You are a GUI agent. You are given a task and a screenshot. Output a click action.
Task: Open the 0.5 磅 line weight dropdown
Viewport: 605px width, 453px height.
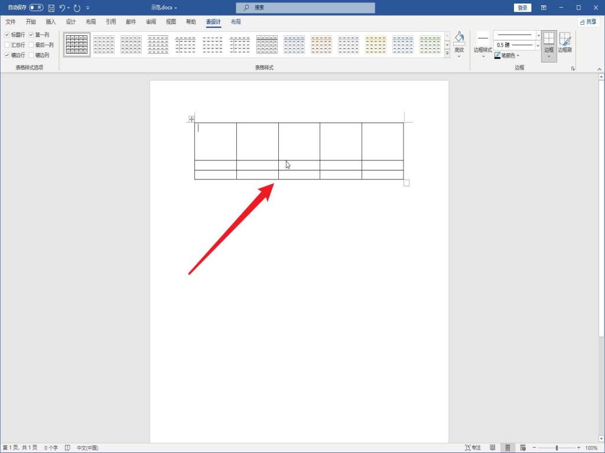[538, 45]
